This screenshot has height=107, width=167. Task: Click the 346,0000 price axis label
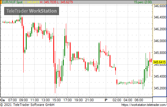click(x=160, y=41)
